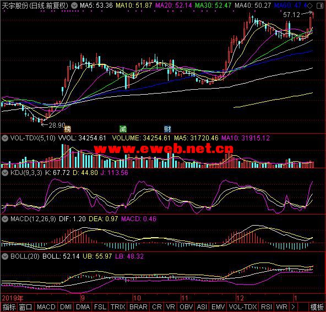Open the MACD panel dropdown circle

pos(5,219)
